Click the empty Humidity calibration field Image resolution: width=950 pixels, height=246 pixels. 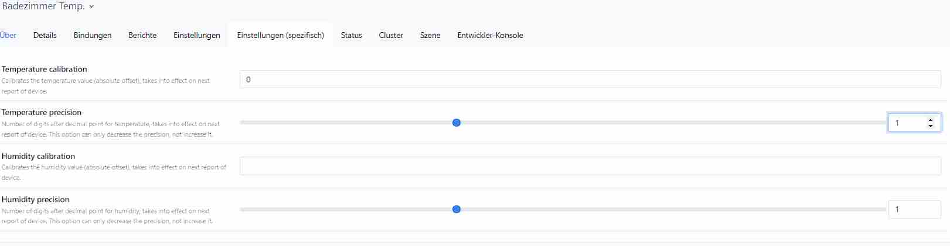[590, 166]
